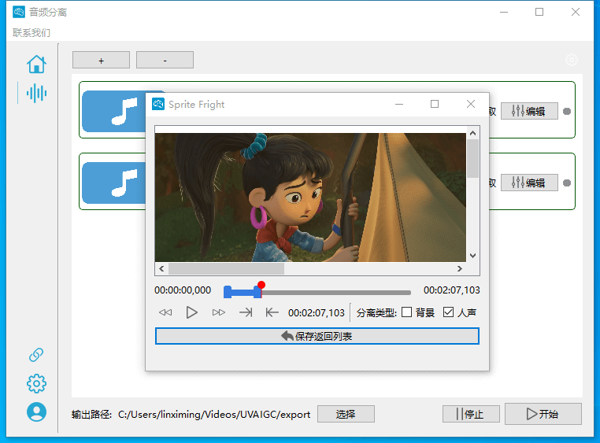Screen dimensions: 600x443
Task: Click the first music note thumbnail
Action: (x=114, y=111)
